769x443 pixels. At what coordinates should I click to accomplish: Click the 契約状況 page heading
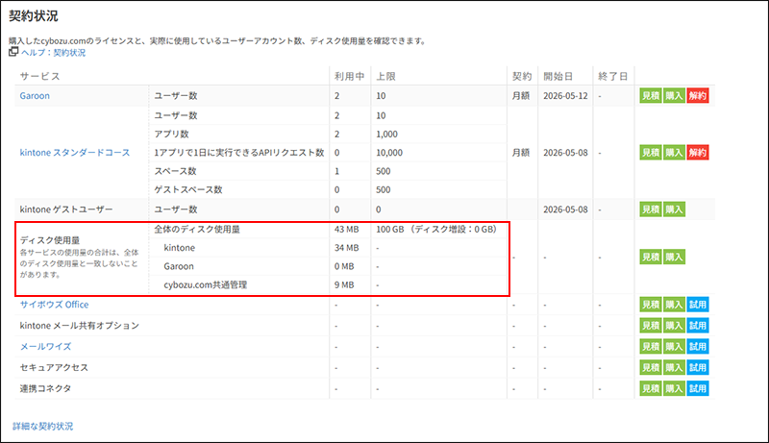coord(34,15)
